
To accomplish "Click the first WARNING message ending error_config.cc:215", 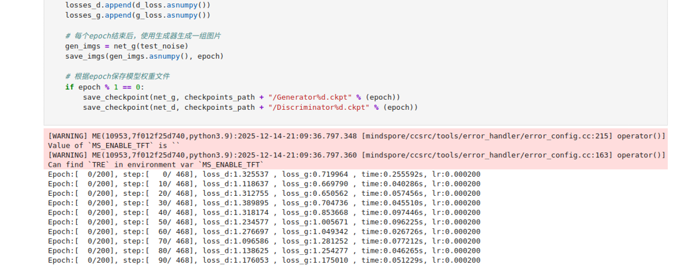I will coord(356,136).
